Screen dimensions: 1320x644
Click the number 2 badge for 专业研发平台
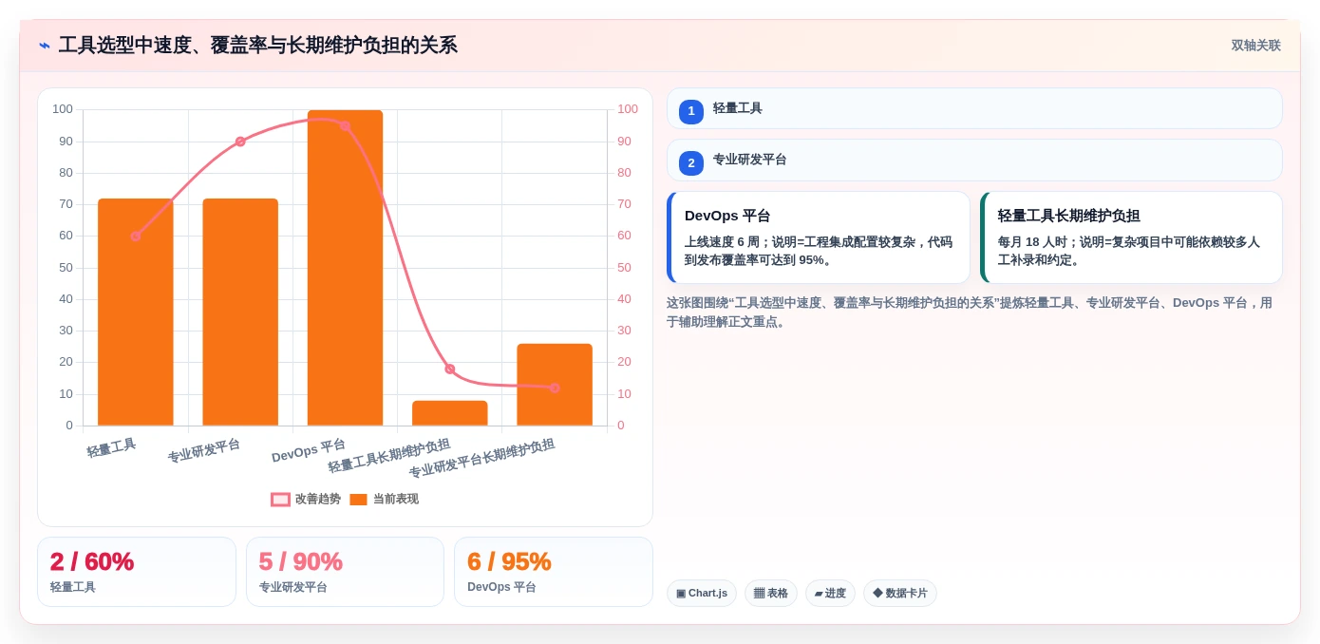[x=691, y=163]
